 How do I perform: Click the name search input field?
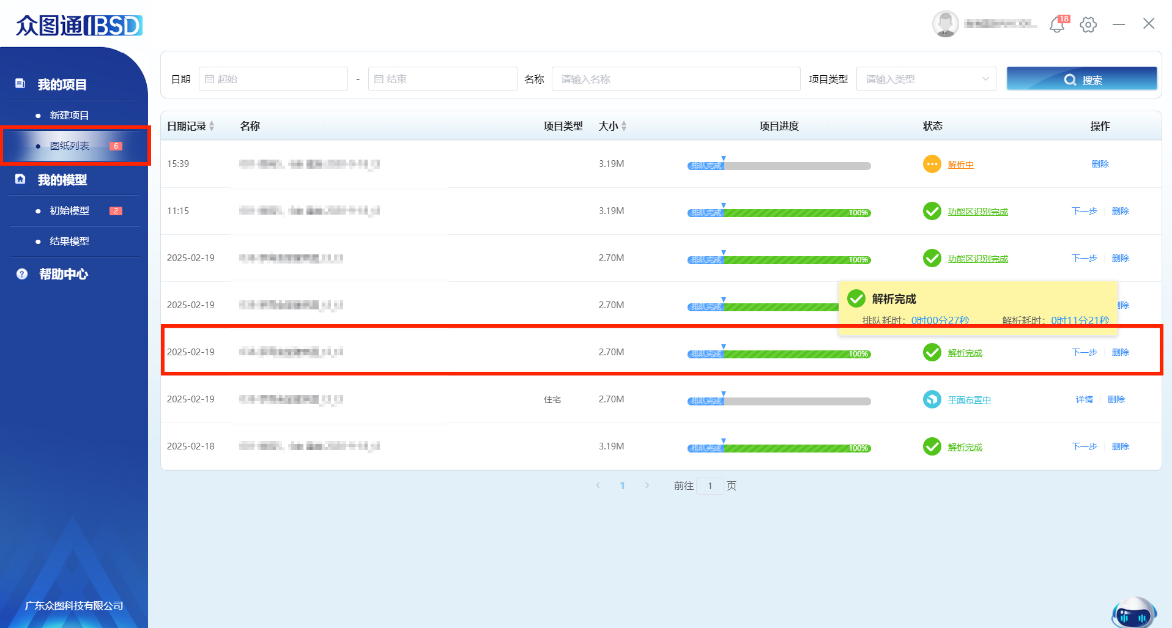(x=675, y=79)
